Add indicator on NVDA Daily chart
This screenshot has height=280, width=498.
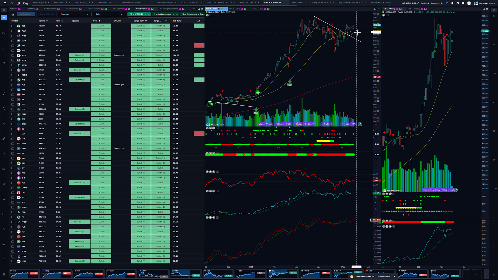(211, 15)
